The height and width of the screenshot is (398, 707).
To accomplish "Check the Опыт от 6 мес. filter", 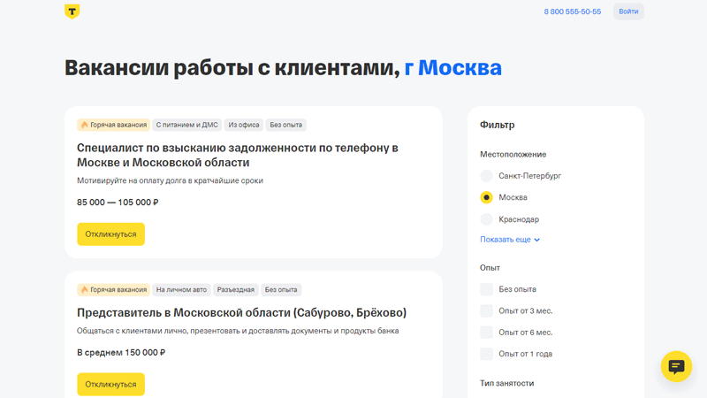I will (486, 333).
